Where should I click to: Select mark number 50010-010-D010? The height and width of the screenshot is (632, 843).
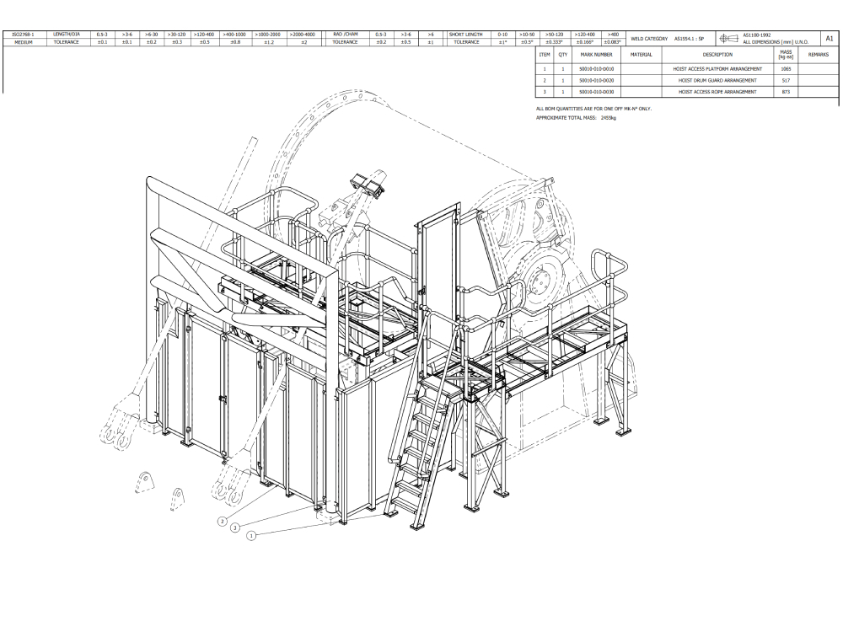pyautogui.click(x=596, y=69)
